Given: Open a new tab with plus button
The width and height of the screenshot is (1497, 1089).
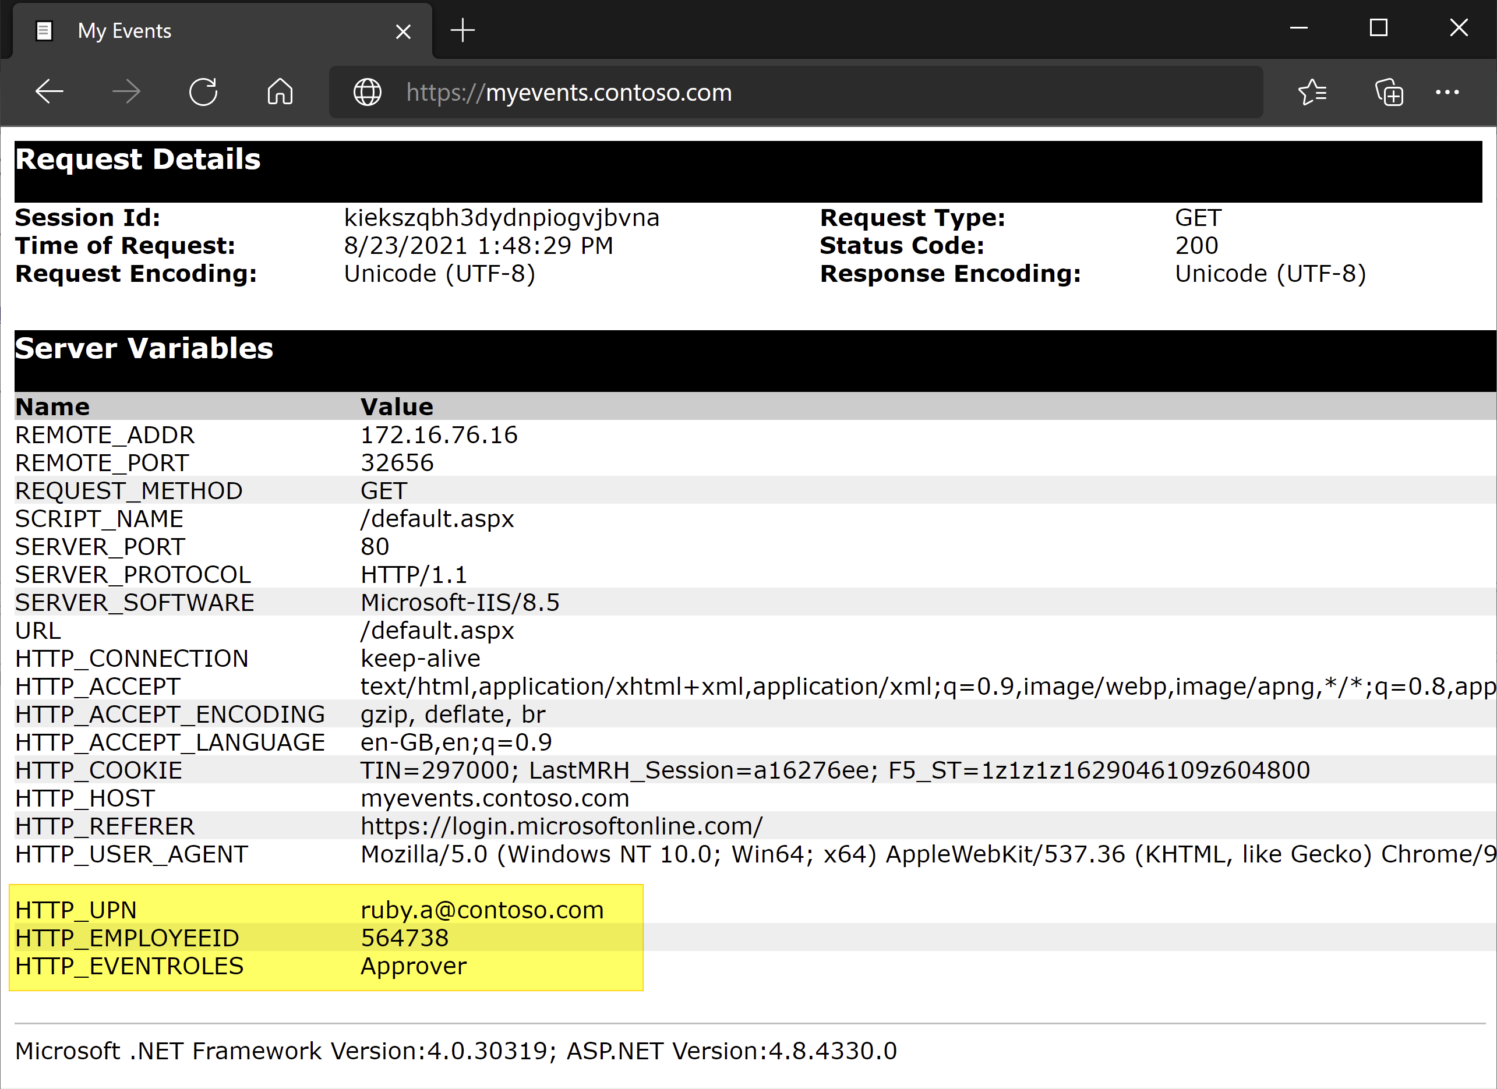Looking at the screenshot, I should point(462,30).
